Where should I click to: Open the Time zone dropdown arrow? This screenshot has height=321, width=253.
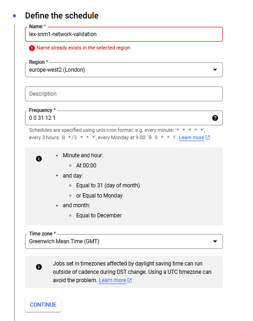coord(215,241)
